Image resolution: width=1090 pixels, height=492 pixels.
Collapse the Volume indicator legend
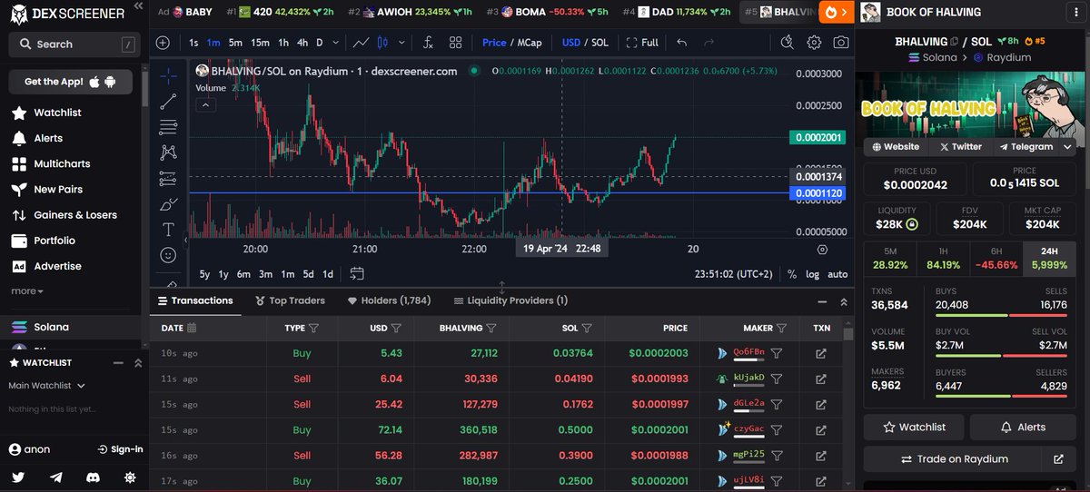coord(205,105)
